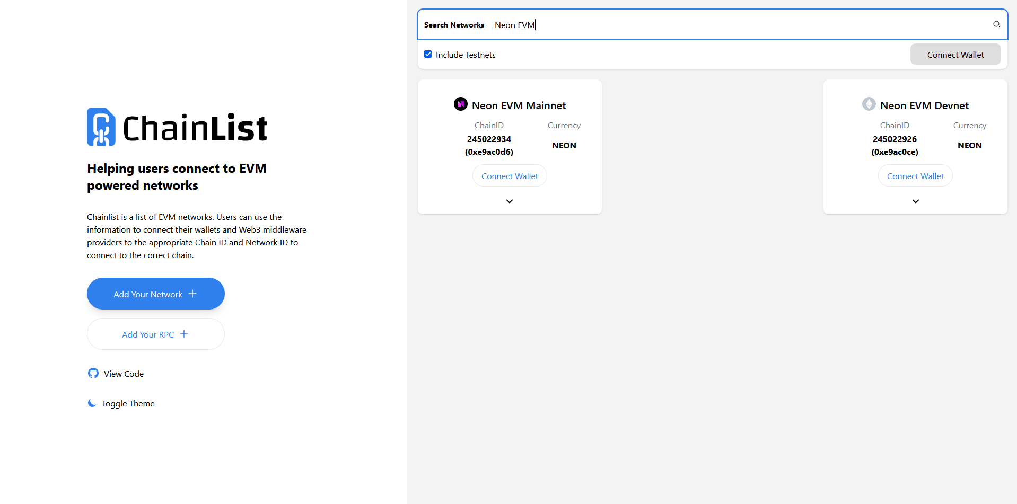
Task: Uncheck the Include Testnets checkbox
Action: coord(428,54)
